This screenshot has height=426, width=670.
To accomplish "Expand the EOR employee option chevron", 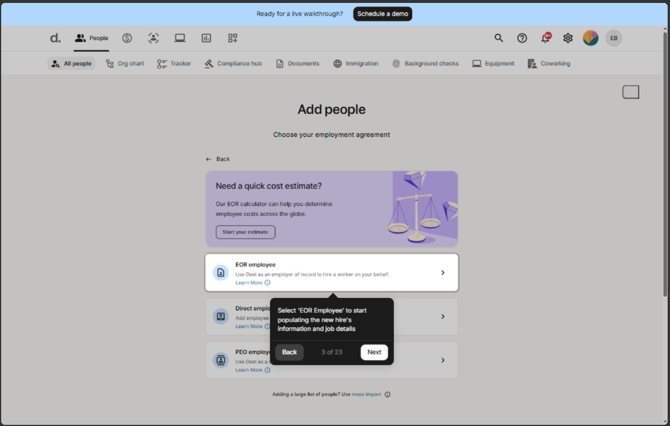I will click(443, 273).
